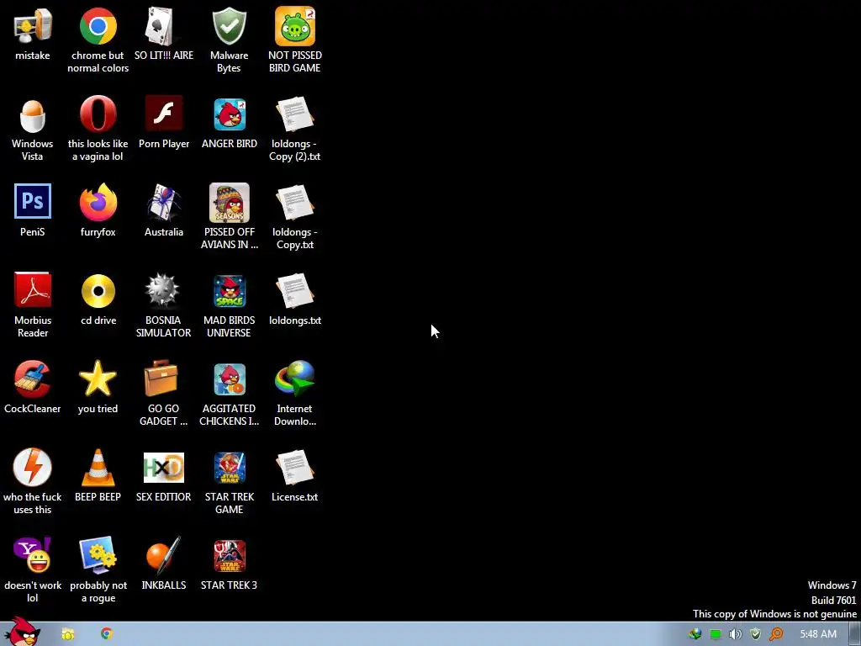This screenshot has height=646, width=861.
Task: Click the shield security tray icon
Action: tap(756, 634)
